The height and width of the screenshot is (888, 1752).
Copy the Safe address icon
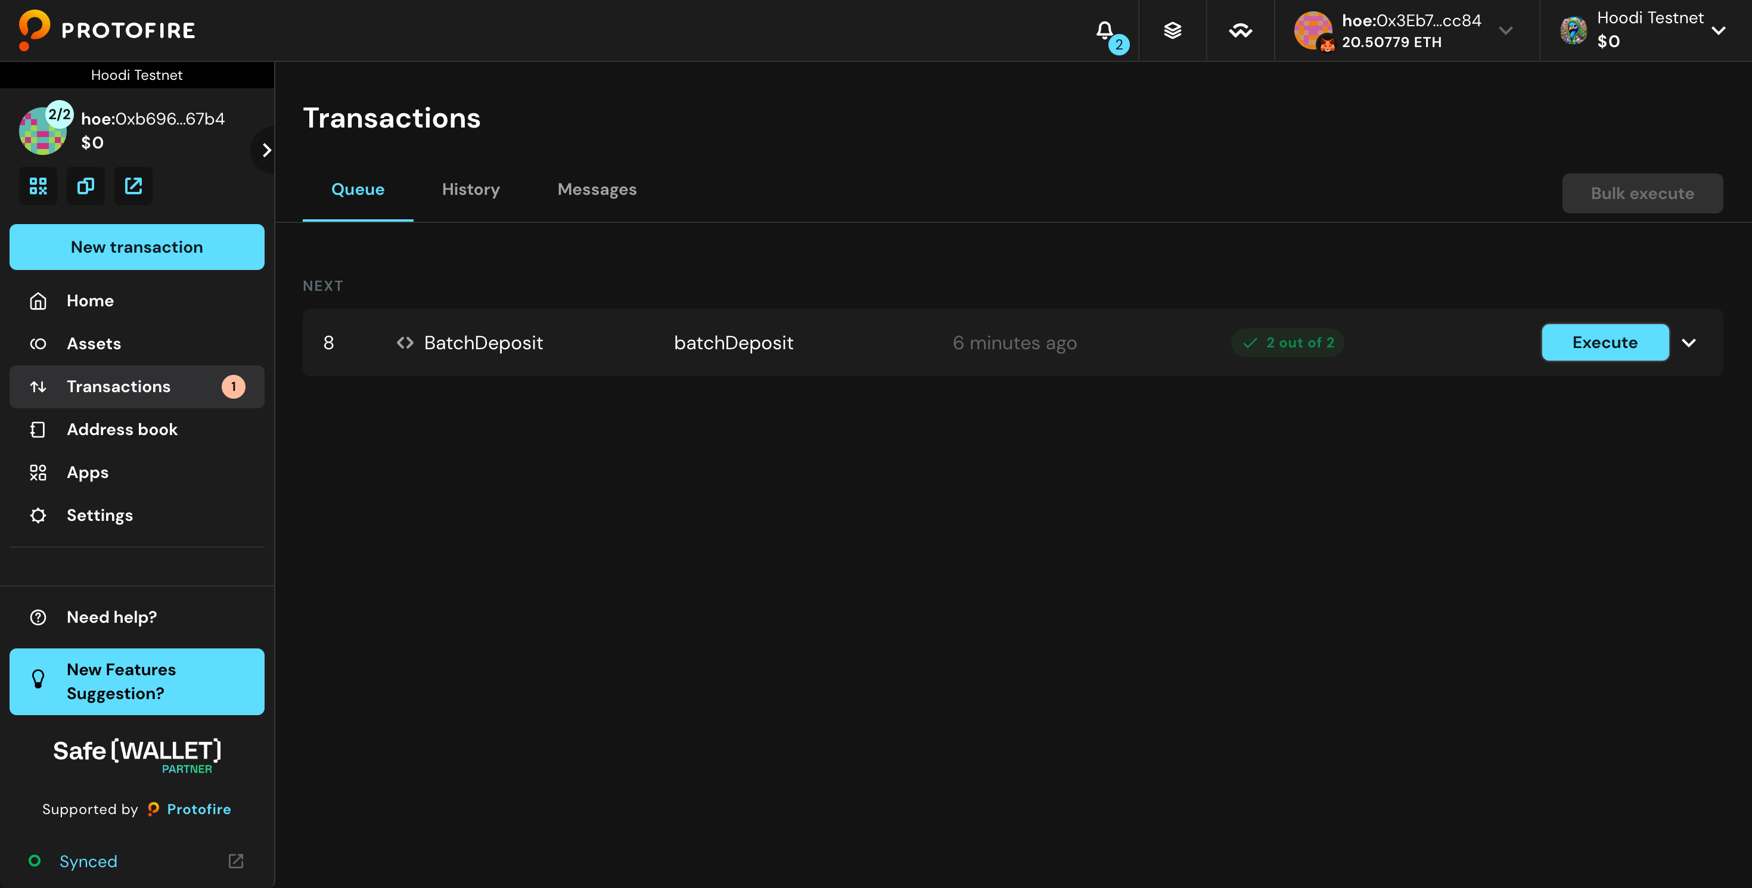pos(86,185)
